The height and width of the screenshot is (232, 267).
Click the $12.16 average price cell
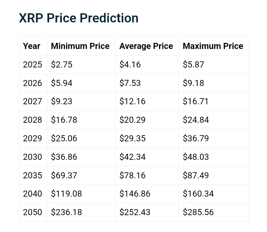(133, 101)
